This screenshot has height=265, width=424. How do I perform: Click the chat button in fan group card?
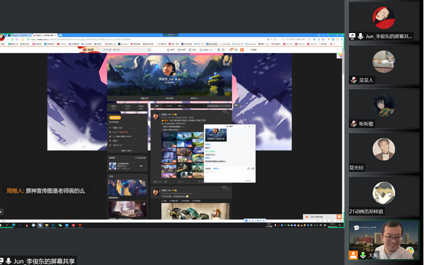click(141, 166)
